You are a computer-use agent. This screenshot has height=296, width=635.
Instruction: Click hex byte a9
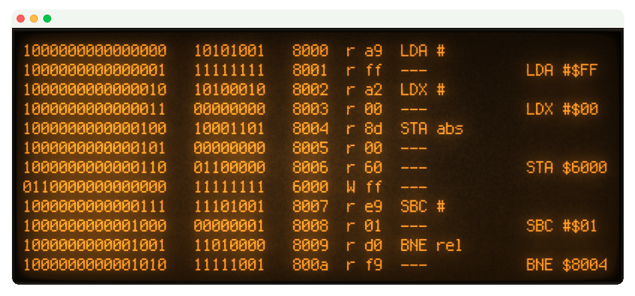pos(374,51)
